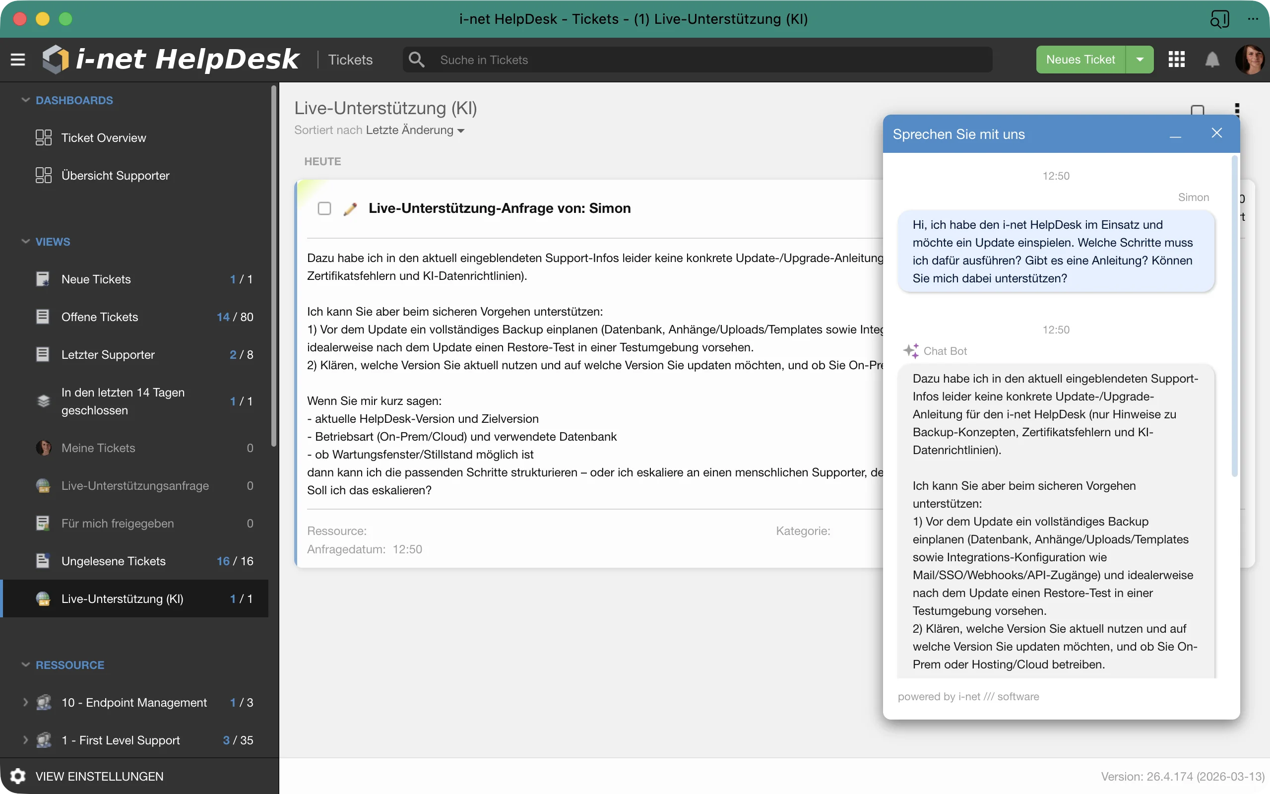
Task: Open the hamburger navigation menu
Action: click(x=18, y=60)
